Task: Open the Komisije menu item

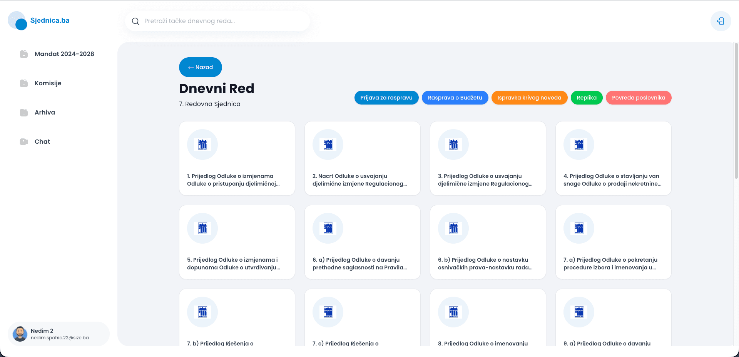Action: click(48, 83)
